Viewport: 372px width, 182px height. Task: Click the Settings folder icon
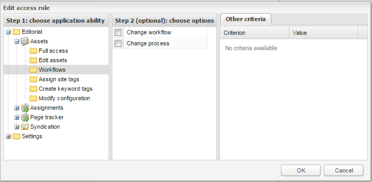pyautogui.click(x=16, y=136)
